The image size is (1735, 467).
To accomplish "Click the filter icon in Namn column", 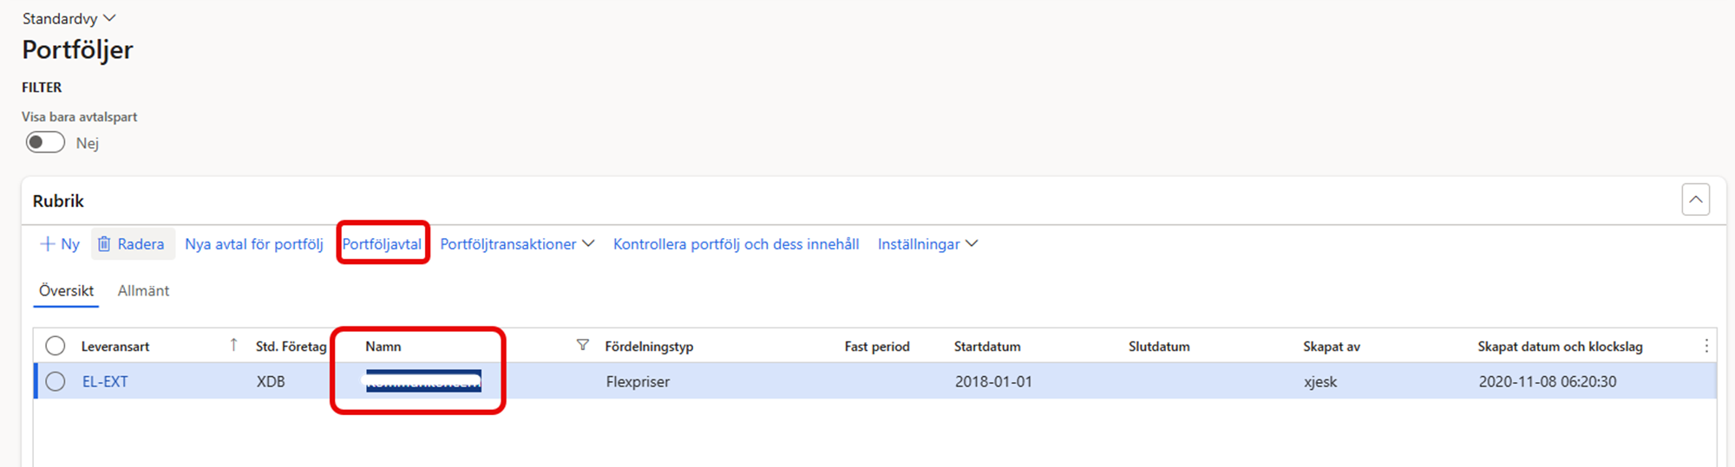I will pos(582,346).
